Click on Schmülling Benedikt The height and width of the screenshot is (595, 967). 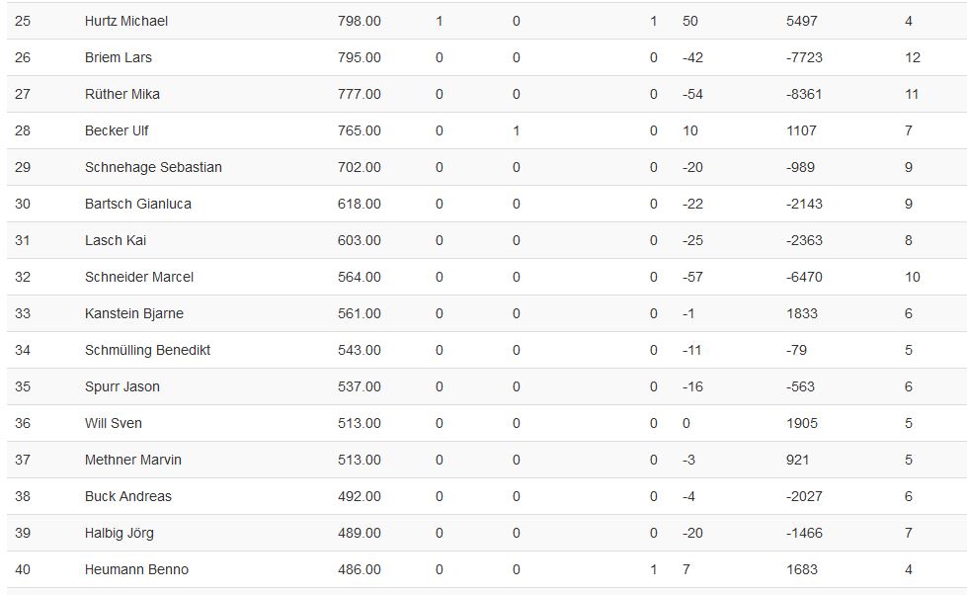(147, 350)
